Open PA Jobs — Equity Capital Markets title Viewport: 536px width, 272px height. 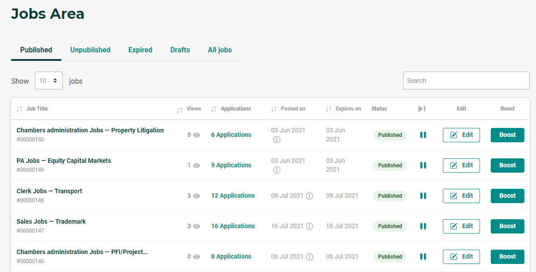[64, 161]
